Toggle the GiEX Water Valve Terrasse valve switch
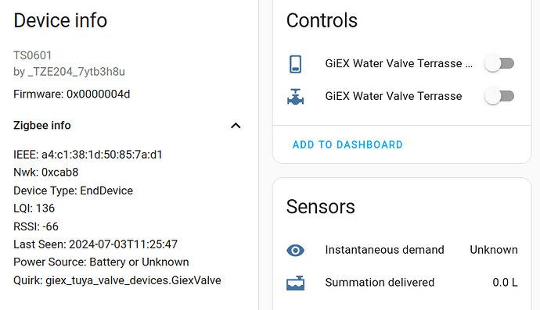540x310 pixels. 499,96
